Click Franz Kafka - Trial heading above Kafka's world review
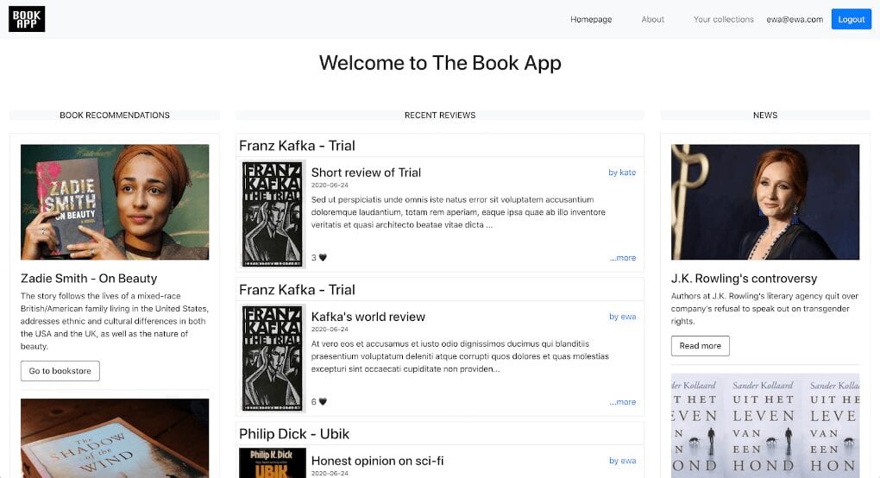This screenshot has height=478, width=880. (297, 290)
